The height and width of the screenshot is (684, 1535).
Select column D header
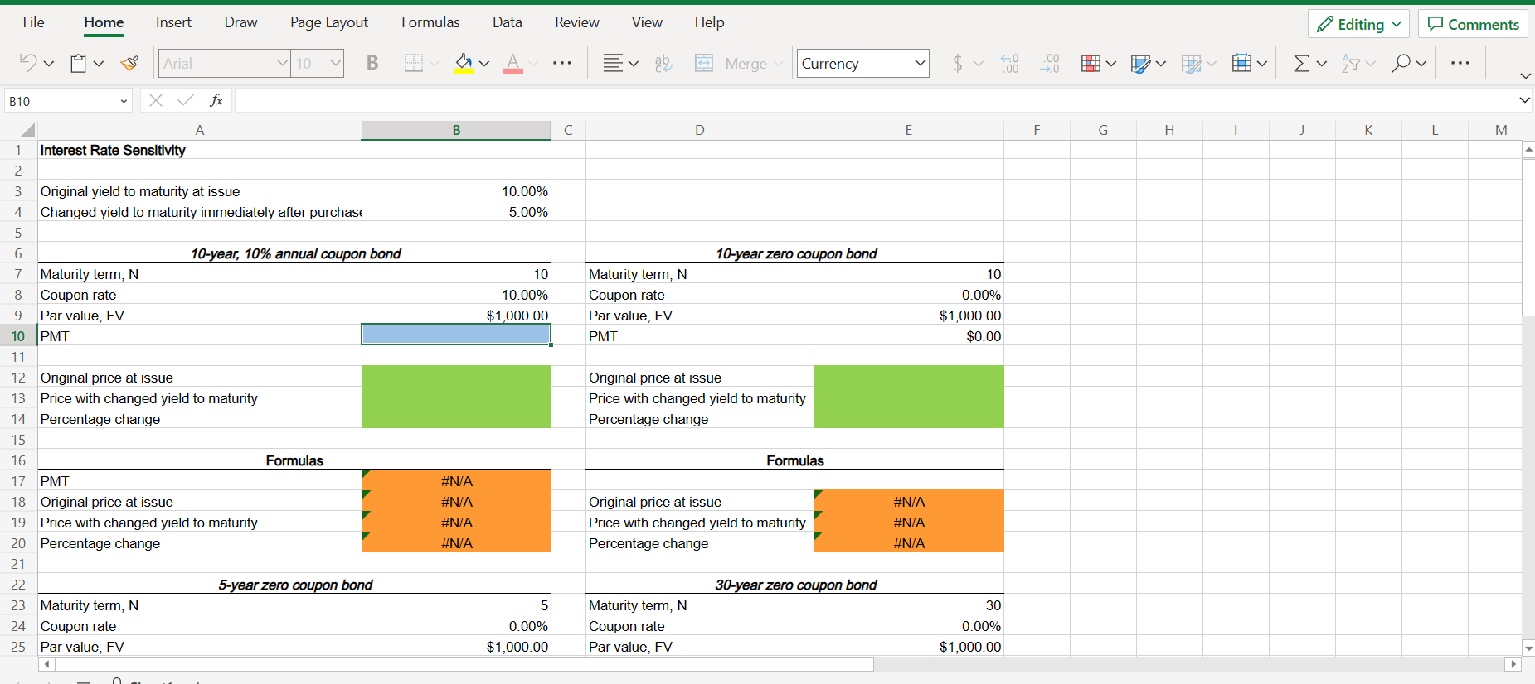[700, 130]
